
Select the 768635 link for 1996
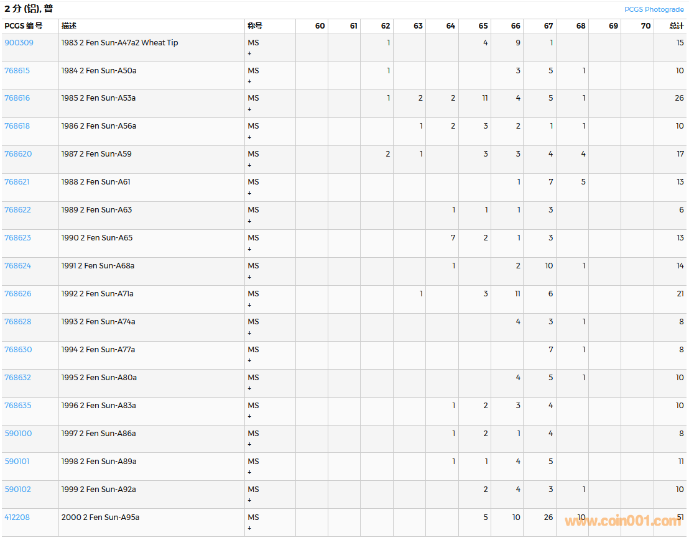[x=17, y=406]
